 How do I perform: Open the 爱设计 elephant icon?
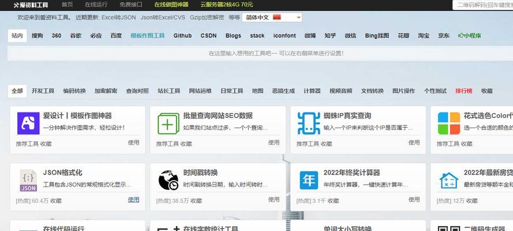[x=28, y=124]
